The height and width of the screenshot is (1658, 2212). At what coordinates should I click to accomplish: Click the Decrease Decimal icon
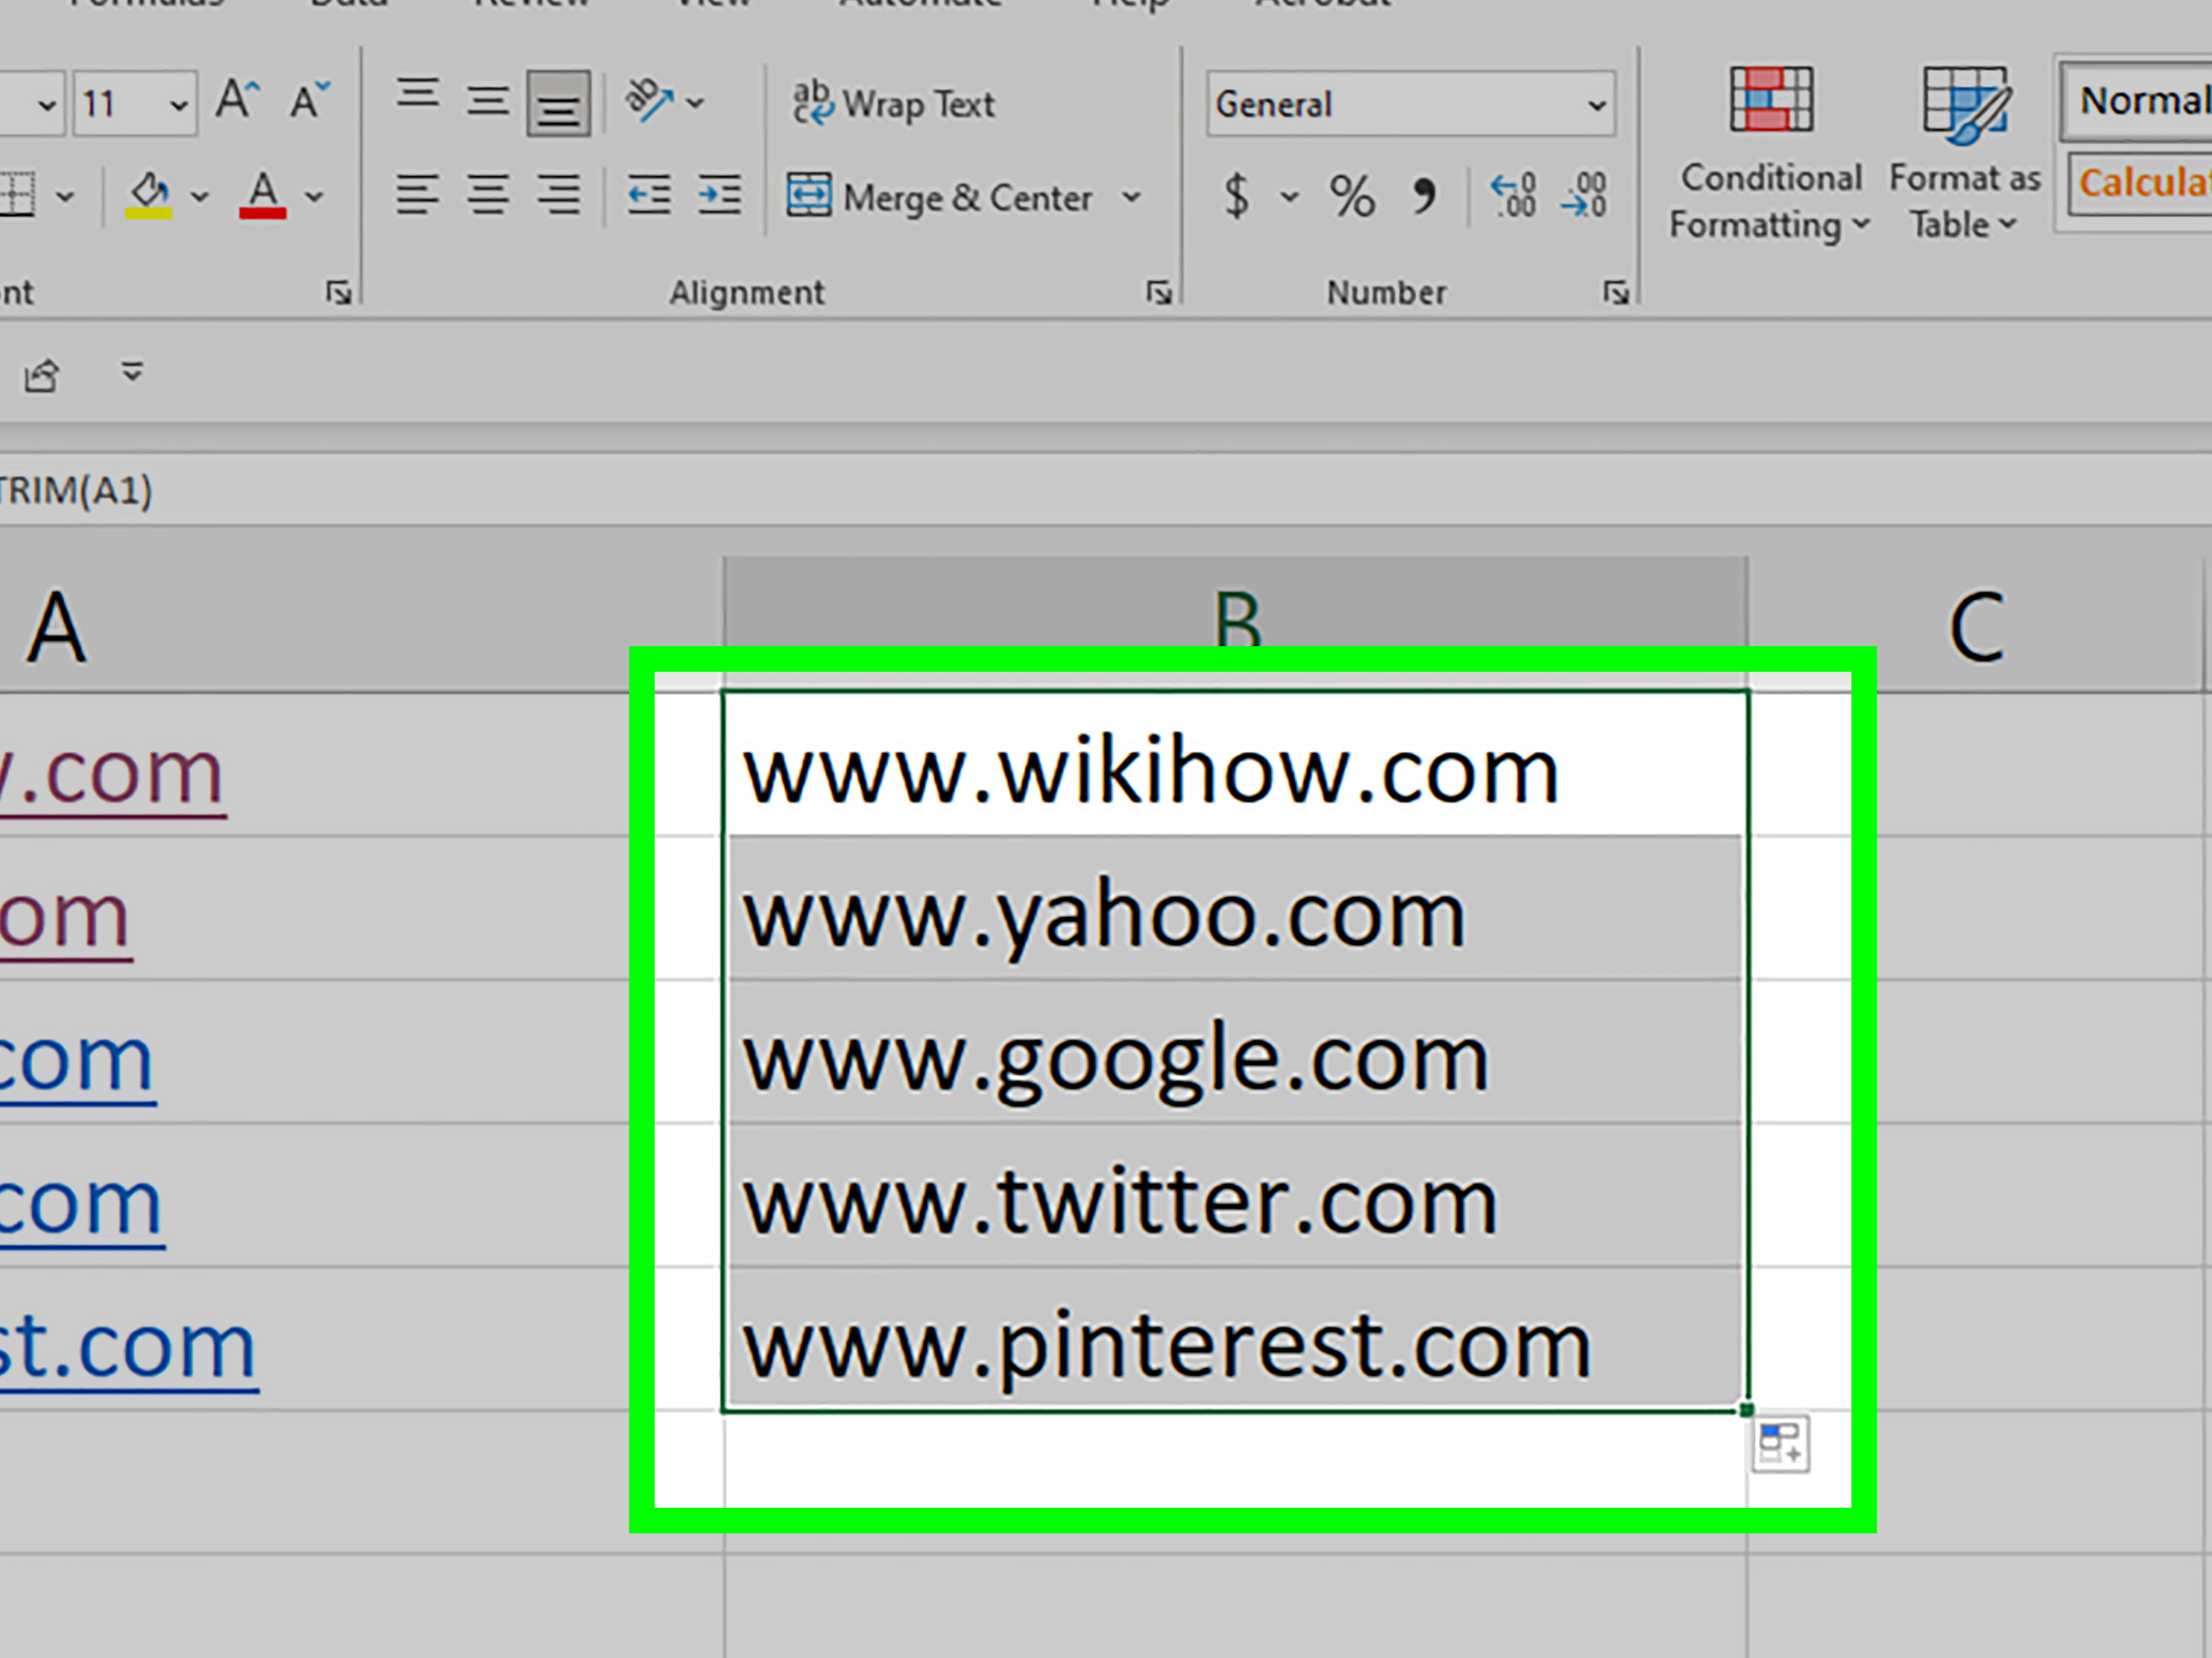(x=1584, y=195)
